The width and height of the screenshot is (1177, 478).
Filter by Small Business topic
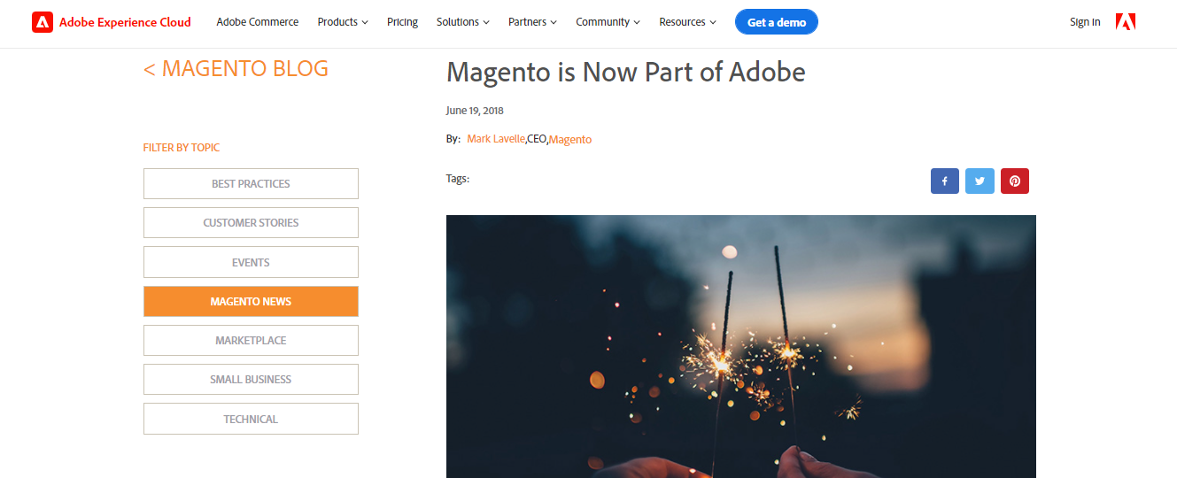tap(251, 379)
